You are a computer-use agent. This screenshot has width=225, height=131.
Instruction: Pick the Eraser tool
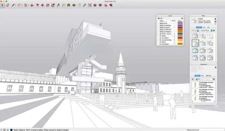[x=8, y=5]
